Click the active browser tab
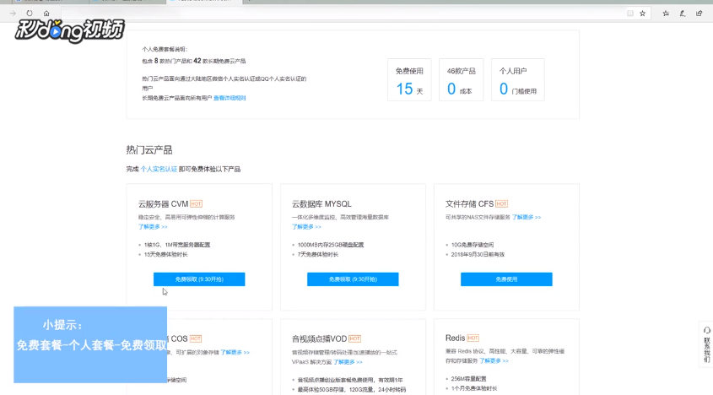The width and height of the screenshot is (713, 395). [x=205, y=2]
